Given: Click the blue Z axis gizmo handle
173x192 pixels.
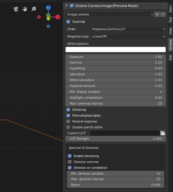Looking at the screenshot, I should coord(48,8).
